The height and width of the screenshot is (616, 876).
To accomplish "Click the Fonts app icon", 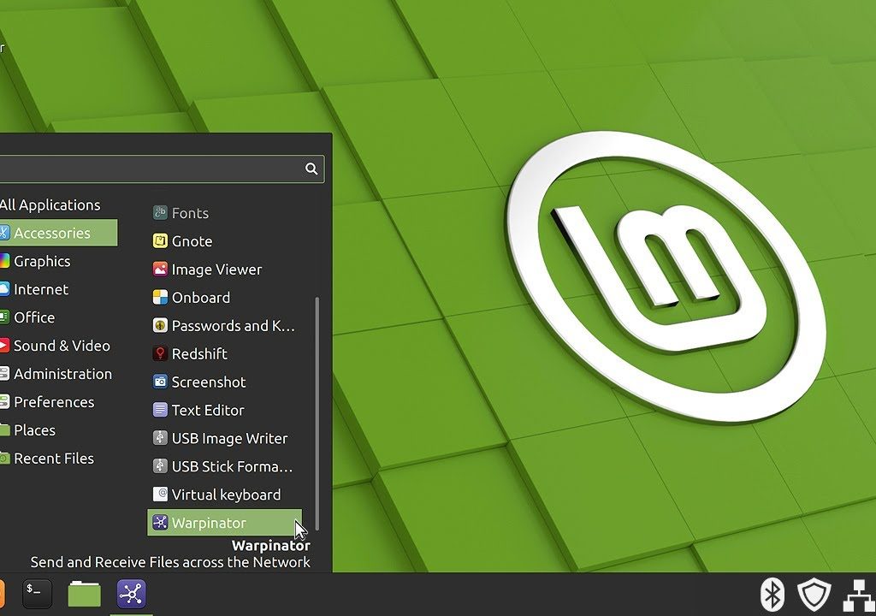I will point(160,213).
